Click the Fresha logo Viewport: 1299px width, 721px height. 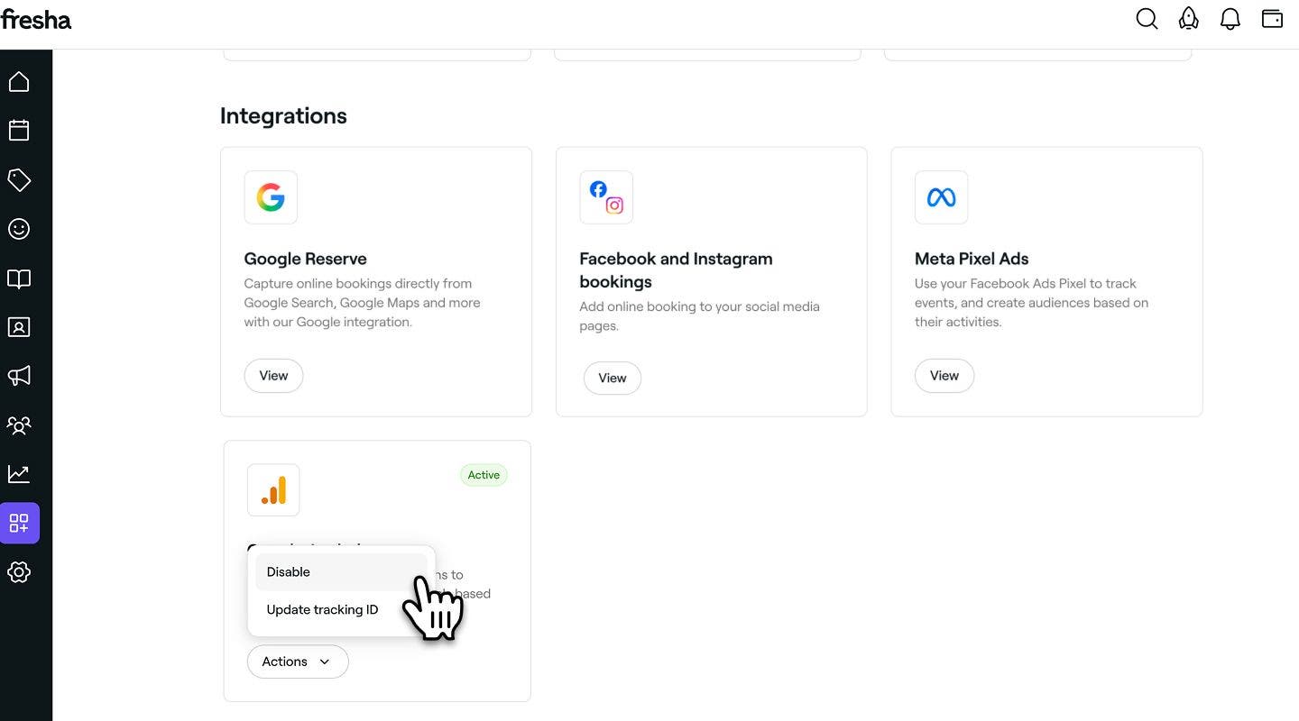(36, 19)
